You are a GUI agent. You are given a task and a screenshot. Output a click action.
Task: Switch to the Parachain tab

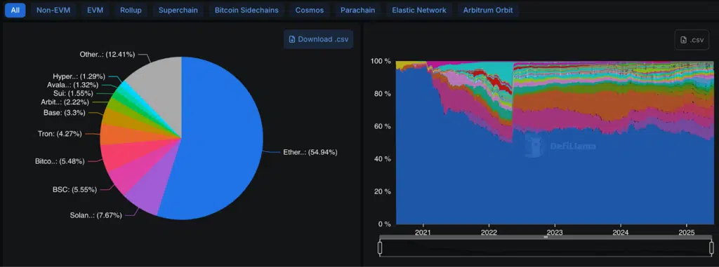coord(357,10)
